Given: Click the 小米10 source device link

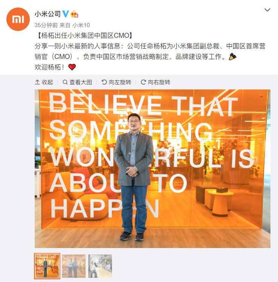Looking at the screenshot, I should [81, 25].
